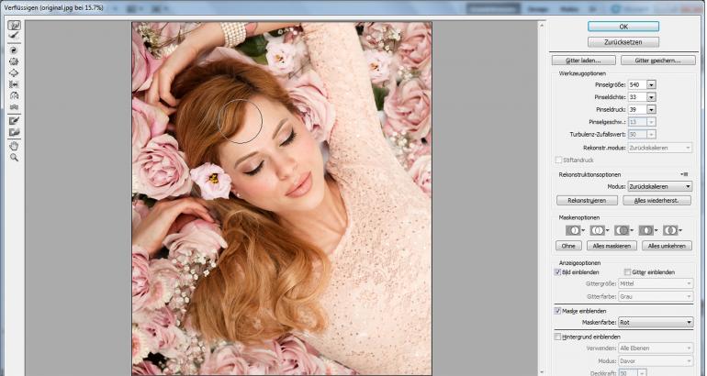707x376 pixels.
Task: Open the Modus dropdown under Rekonstruktionsoptionen
Action: [659, 186]
